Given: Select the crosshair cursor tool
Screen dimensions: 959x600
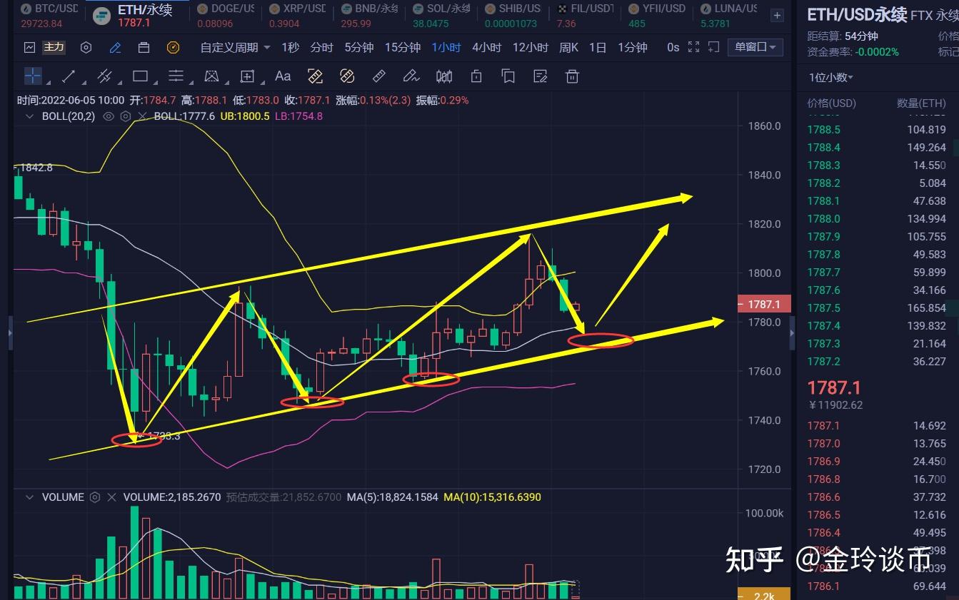Looking at the screenshot, I should point(33,76).
